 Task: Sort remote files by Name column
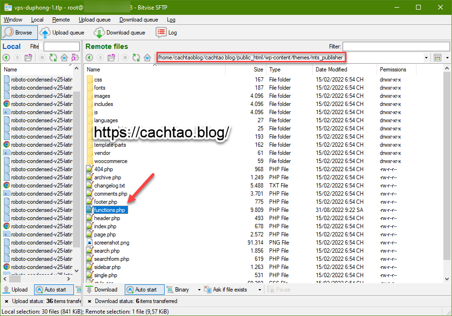pyautogui.click(x=155, y=70)
